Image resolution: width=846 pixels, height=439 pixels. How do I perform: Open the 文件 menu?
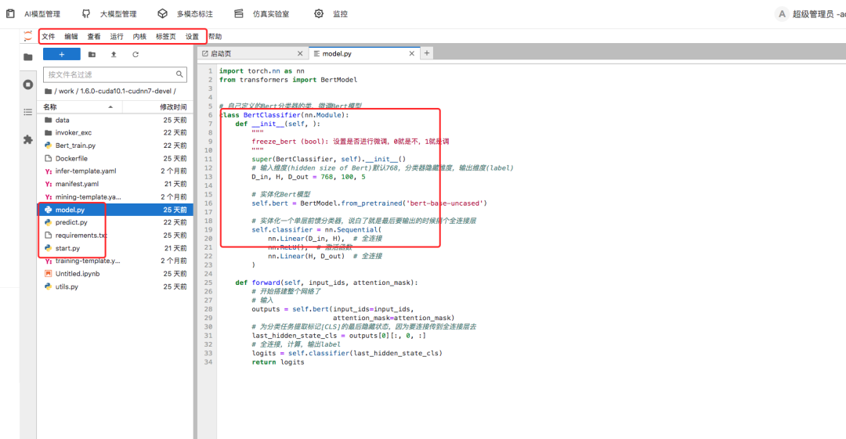(x=49, y=37)
